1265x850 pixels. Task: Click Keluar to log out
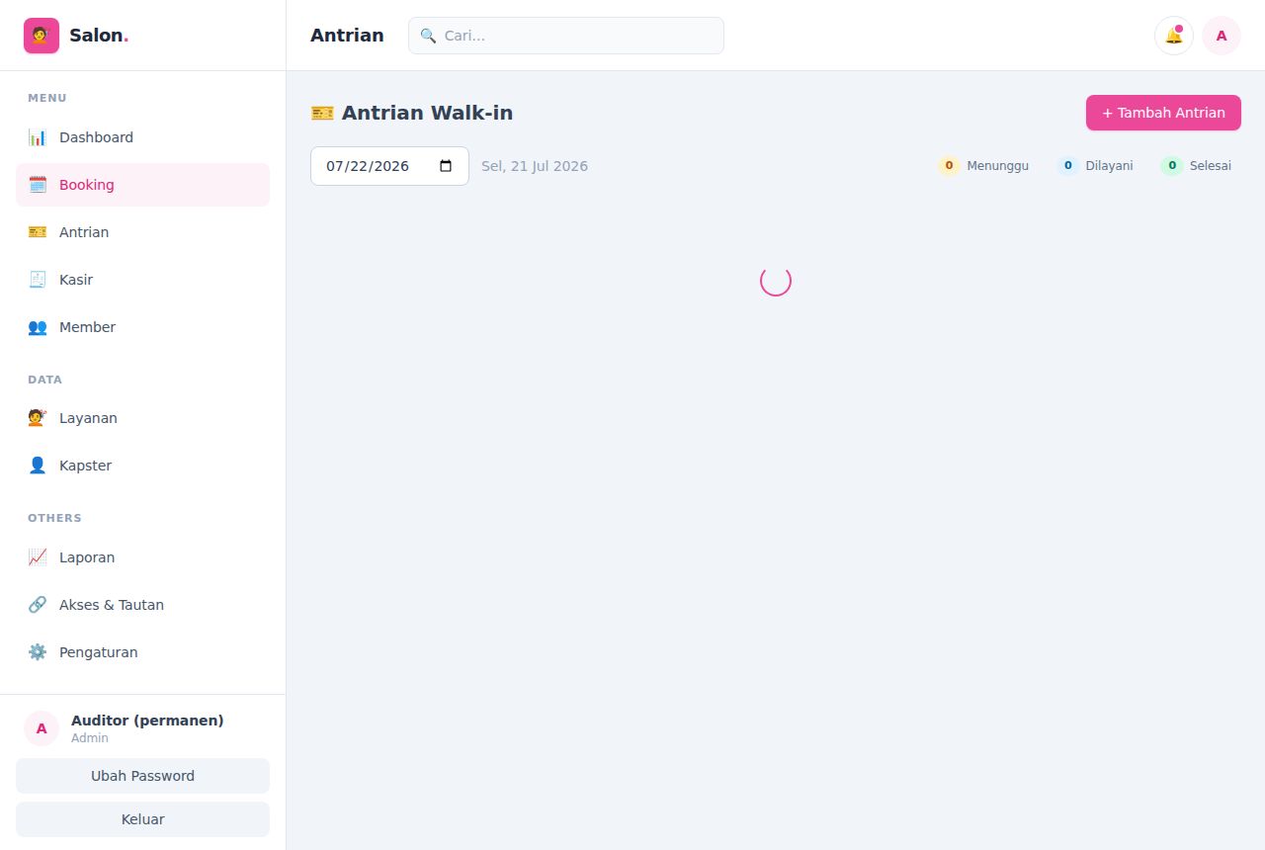[142, 819]
